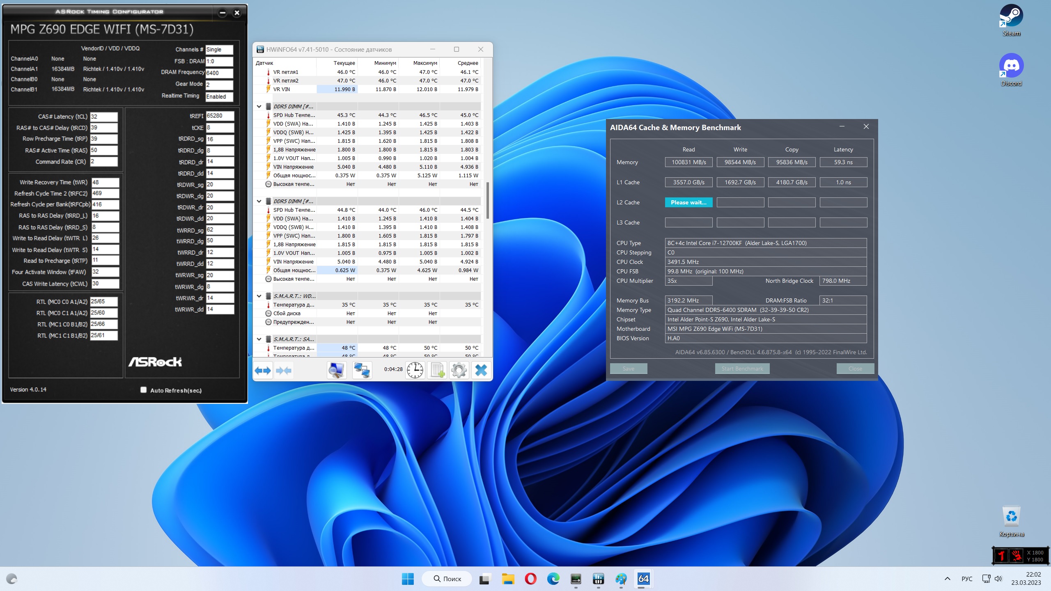This screenshot has height=591, width=1051.
Task: Click the Текущее column header
Action: click(x=344, y=63)
